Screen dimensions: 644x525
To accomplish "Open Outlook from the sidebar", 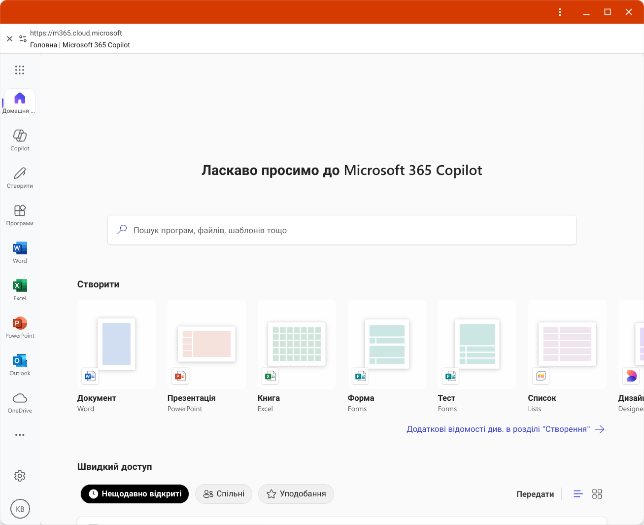I will pyautogui.click(x=20, y=365).
